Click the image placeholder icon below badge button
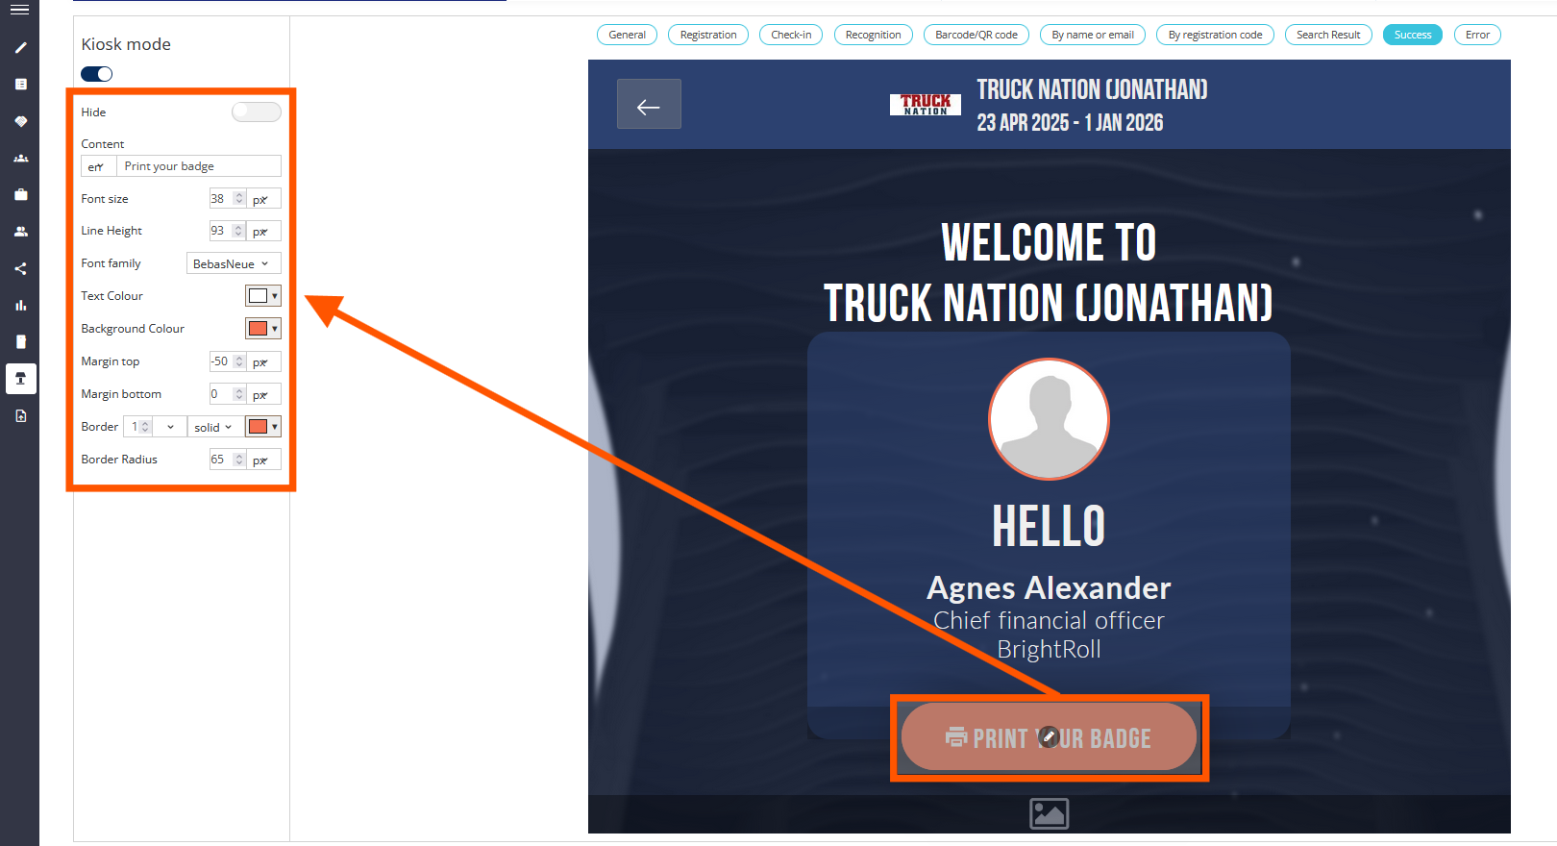 point(1049,813)
